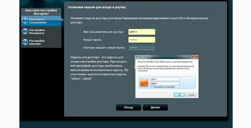Screen dimensions: 251x128
Task: Focus the router username field with admin
Action: point(142,32)
